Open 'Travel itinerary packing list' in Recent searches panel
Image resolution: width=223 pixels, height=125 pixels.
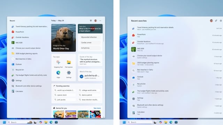(176, 28)
